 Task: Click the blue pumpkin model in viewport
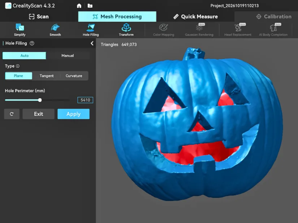pyautogui.click(x=197, y=125)
